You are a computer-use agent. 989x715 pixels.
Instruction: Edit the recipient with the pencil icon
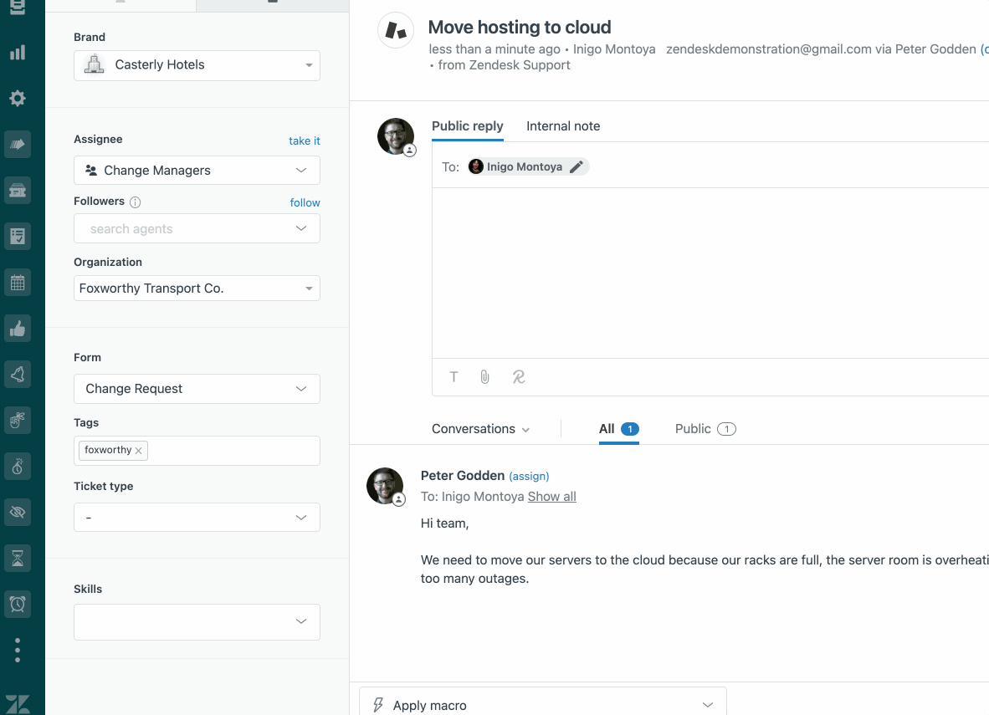[576, 166]
